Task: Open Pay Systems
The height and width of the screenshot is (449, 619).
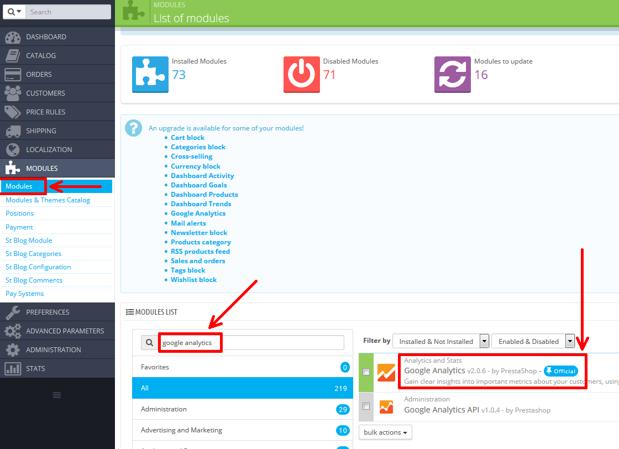Action: pos(24,294)
